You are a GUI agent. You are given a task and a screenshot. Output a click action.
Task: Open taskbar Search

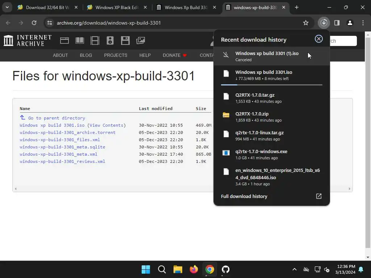tap(162, 269)
